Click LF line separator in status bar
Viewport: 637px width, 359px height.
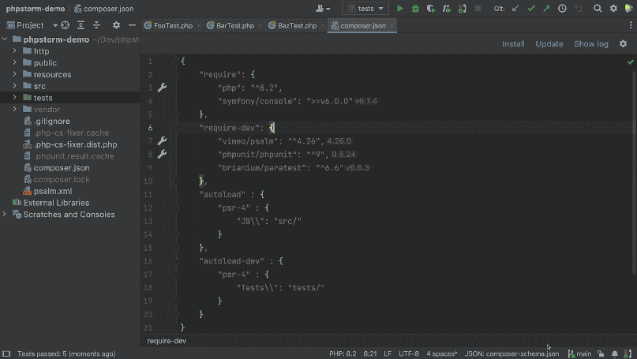pyautogui.click(x=388, y=353)
